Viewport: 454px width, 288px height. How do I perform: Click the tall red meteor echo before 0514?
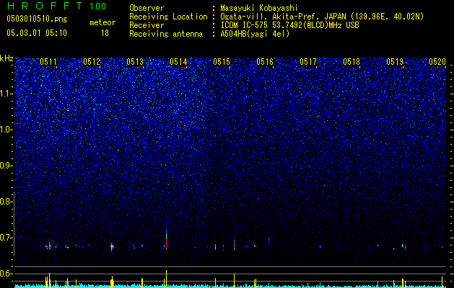click(x=166, y=240)
